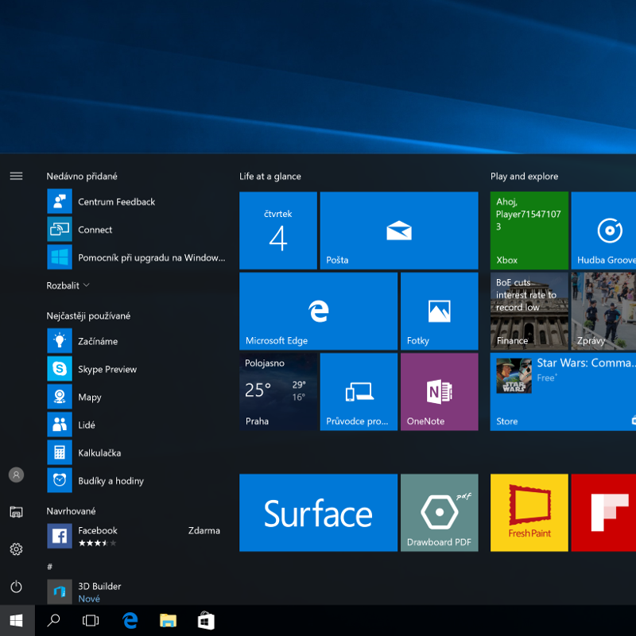
Task: Open the Finance news tile
Action: point(529,311)
